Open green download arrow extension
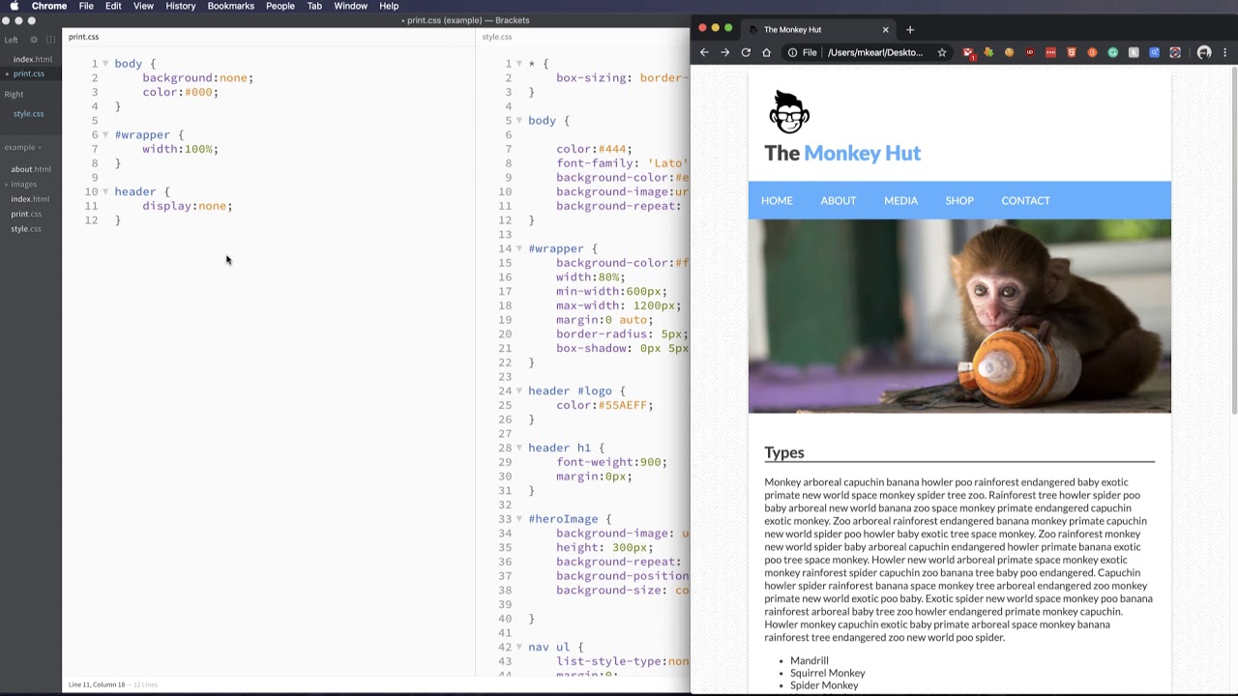This screenshot has height=696, width=1238. click(x=988, y=52)
